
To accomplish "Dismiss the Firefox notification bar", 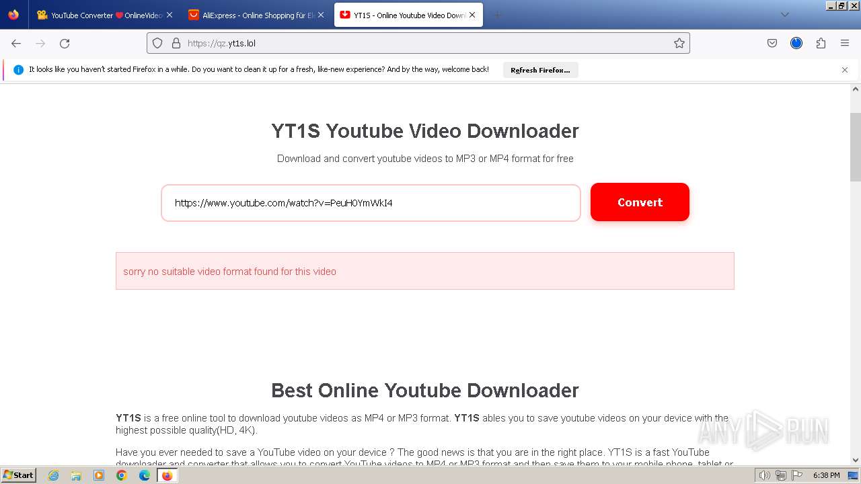I will pos(845,70).
